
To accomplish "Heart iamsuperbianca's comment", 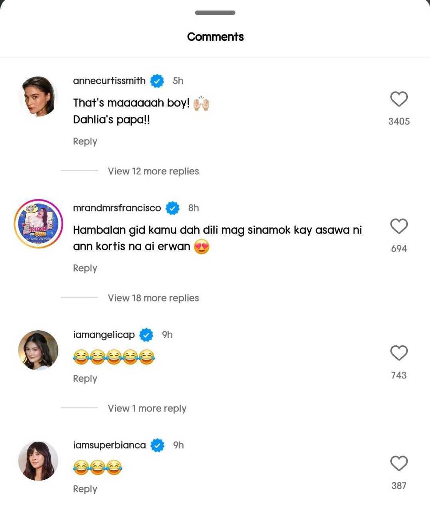I will tap(399, 463).
